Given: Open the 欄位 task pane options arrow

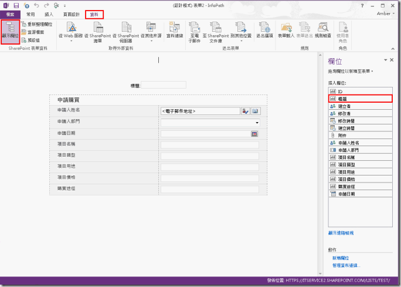Looking at the screenshot, I should 385,60.
